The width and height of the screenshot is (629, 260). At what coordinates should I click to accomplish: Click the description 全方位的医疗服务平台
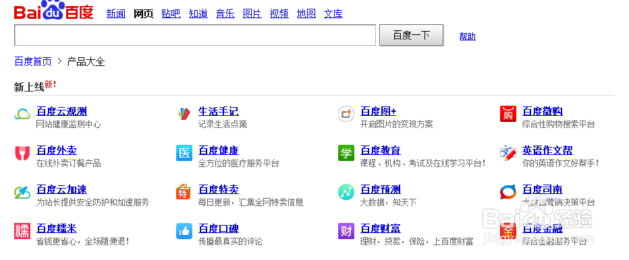(x=239, y=163)
